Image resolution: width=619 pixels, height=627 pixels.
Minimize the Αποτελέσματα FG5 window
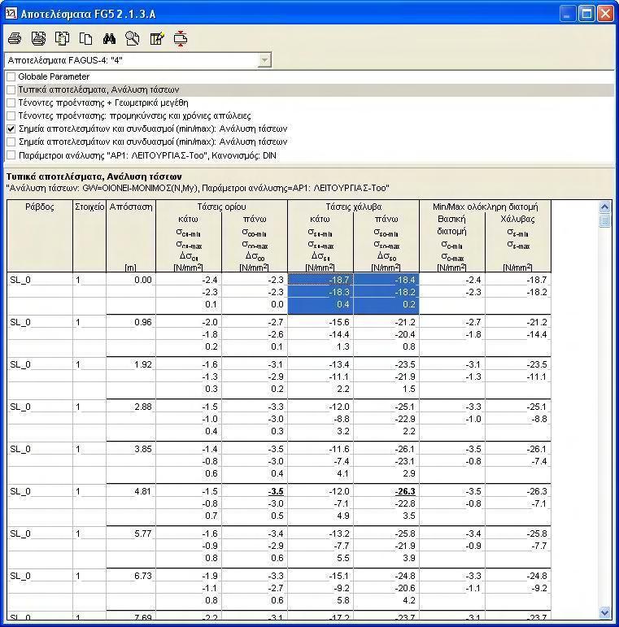(566, 14)
